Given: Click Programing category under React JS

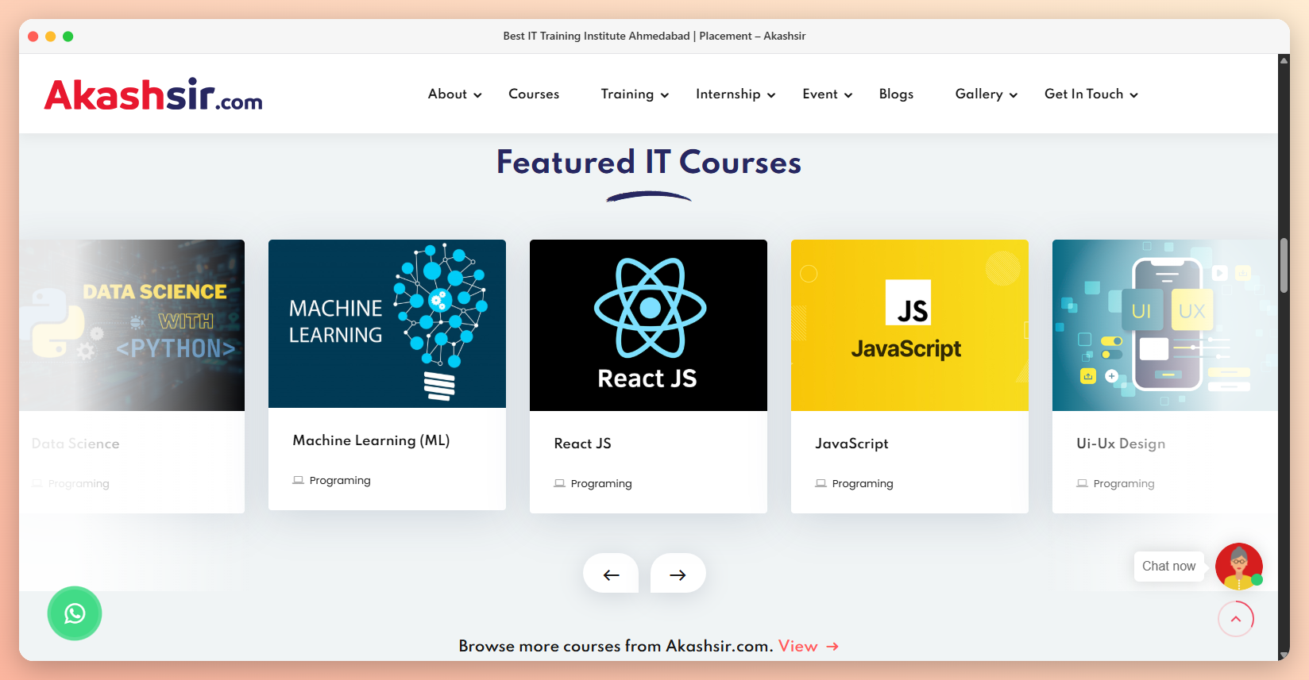Looking at the screenshot, I should [x=601, y=483].
